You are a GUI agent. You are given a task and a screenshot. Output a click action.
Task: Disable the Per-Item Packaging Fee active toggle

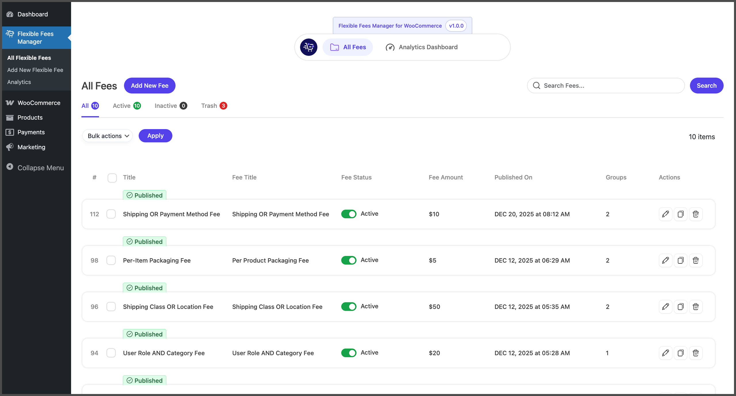tap(349, 260)
